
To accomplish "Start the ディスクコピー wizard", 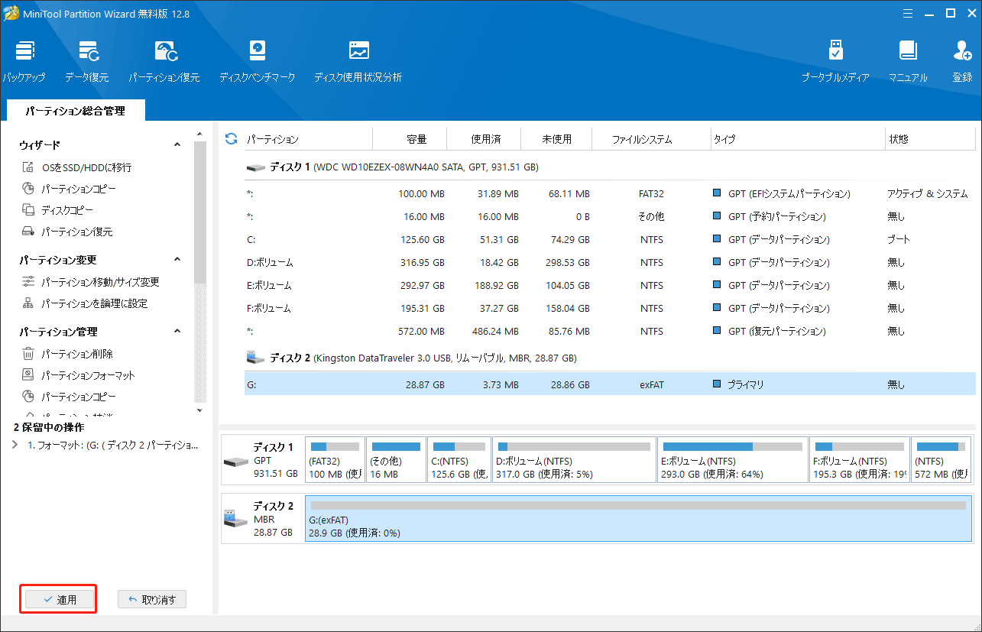I will pos(57,210).
